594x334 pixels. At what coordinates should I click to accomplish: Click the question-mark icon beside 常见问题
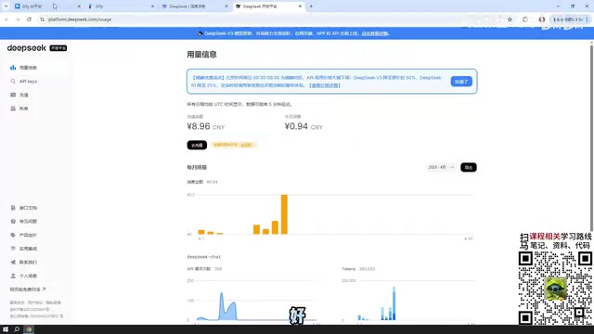click(13, 222)
